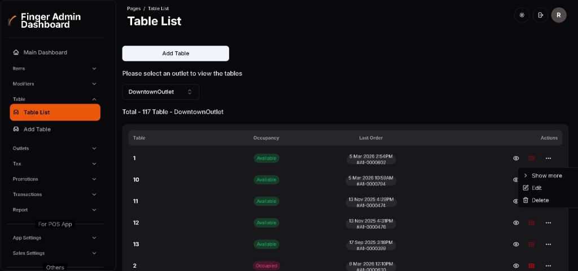Open the user avatar labeled R

[x=558, y=15]
